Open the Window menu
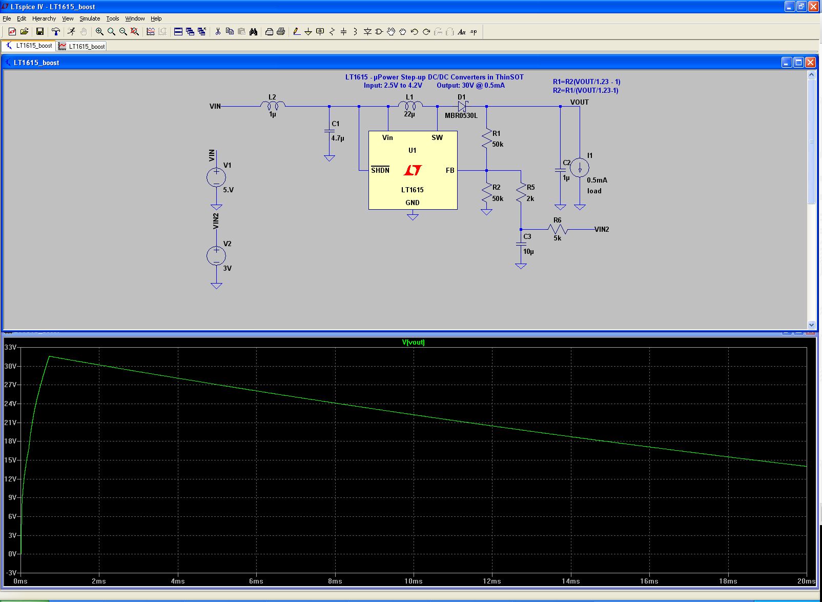Screen dimensions: 822x602 click(135, 18)
